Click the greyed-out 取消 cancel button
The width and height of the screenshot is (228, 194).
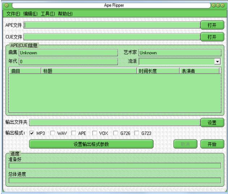[185, 144]
